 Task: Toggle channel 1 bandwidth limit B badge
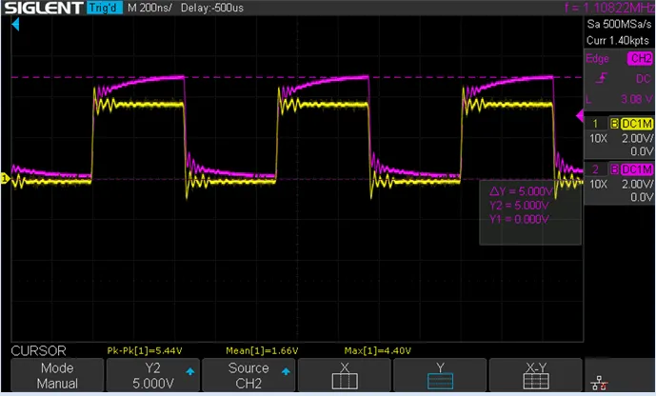click(614, 124)
